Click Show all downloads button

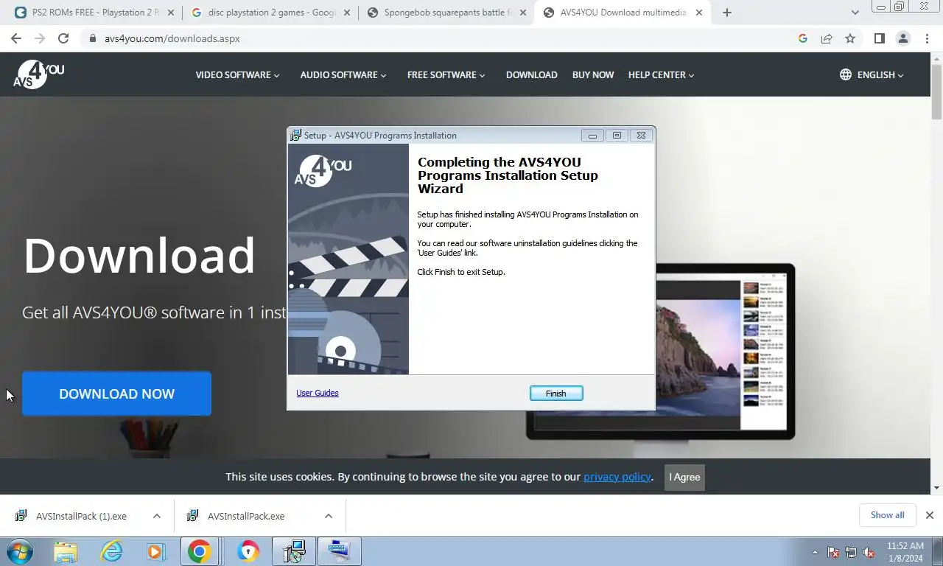[x=887, y=515]
